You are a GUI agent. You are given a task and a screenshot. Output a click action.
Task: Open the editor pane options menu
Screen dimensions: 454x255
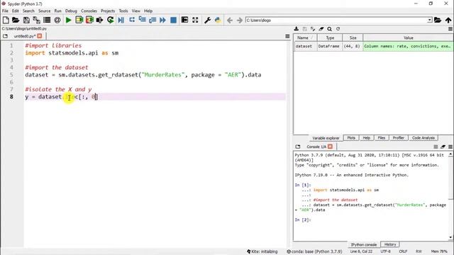coord(287,36)
